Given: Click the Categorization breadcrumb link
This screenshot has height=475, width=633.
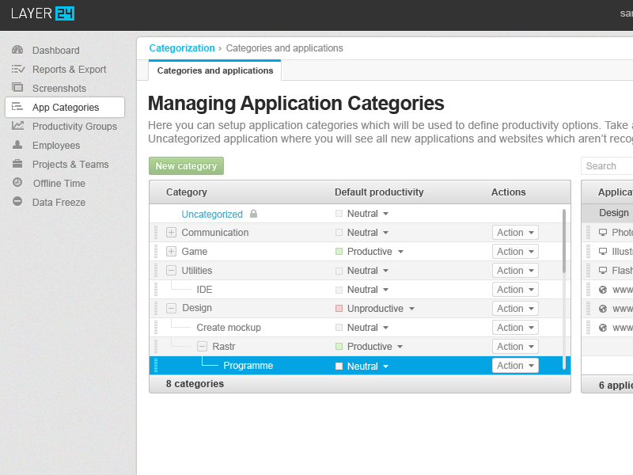Looking at the screenshot, I should (x=182, y=47).
